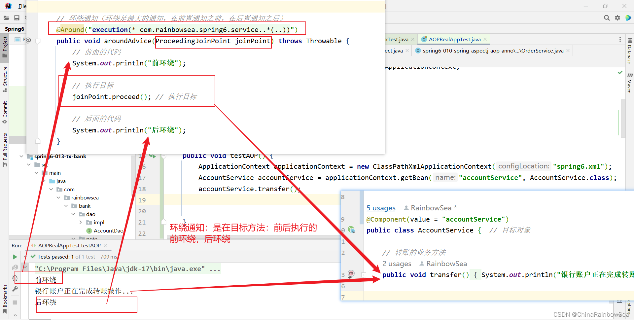Viewport: 634px width, 320px height.
Task: Click fold toggle next to transfer() method
Action: point(364,275)
